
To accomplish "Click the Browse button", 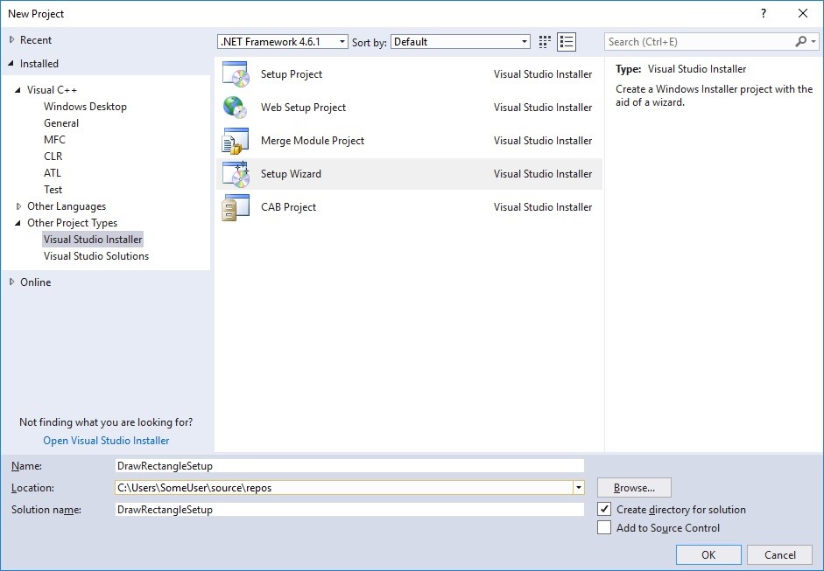I will (x=634, y=488).
